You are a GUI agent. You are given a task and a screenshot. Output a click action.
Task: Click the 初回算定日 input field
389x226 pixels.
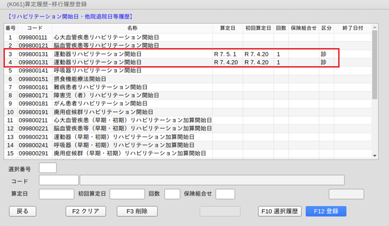pyautogui.click(x=127, y=194)
